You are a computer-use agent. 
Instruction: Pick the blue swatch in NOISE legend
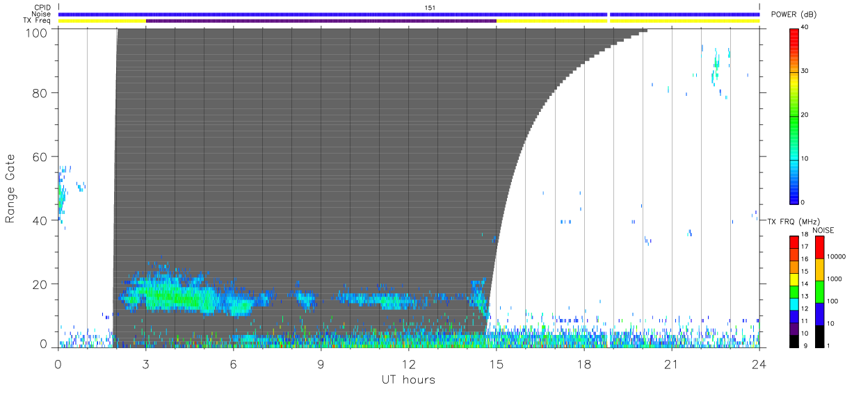click(819, 313)
